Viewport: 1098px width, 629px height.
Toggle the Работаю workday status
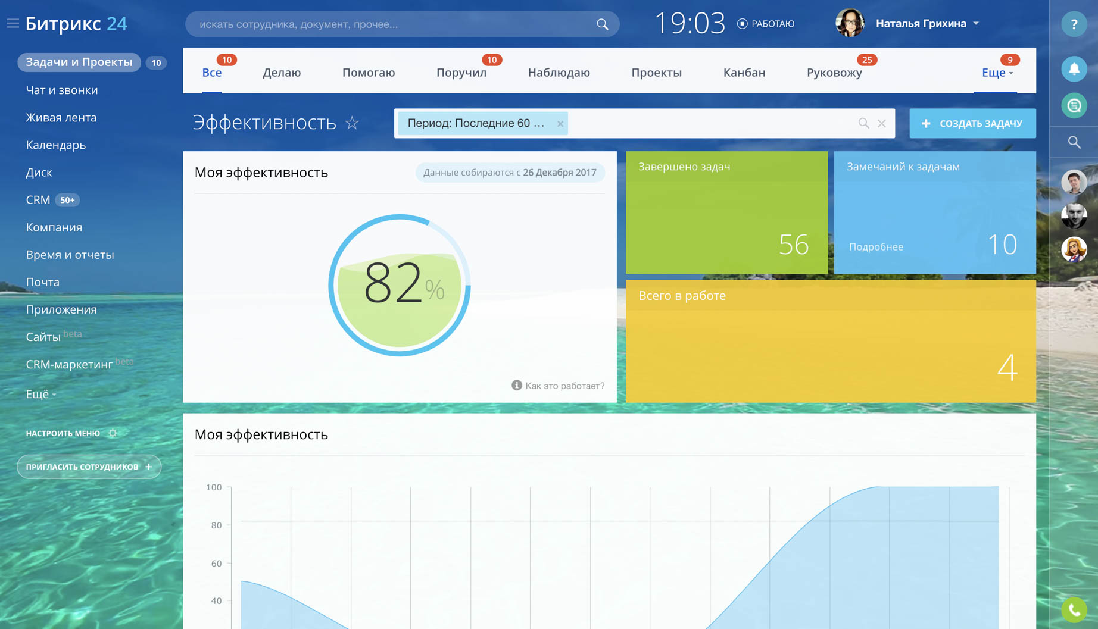click(766, 24)
